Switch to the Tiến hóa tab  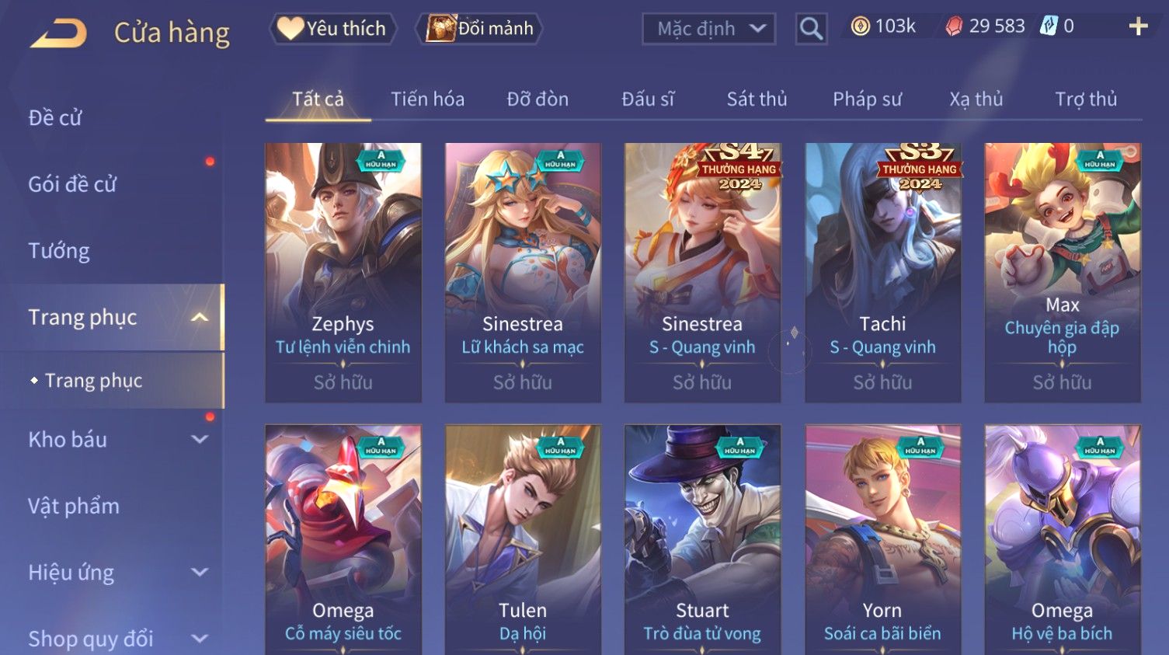pos(427,99)
